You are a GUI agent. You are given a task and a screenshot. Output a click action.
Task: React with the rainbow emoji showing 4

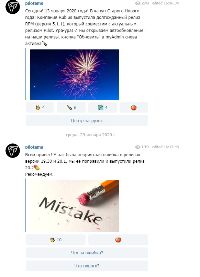click(102, 107)
